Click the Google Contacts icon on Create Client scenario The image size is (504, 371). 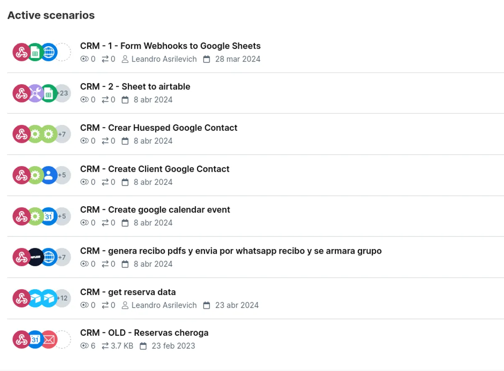(49, 175)
